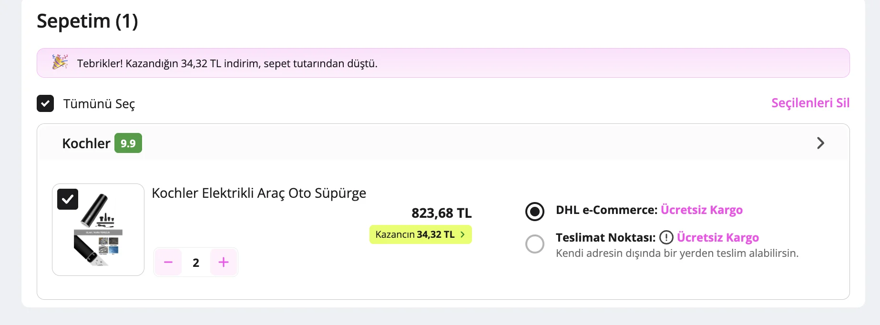Click the quantity field showing 2
Viewport: 880px width, 325px height.
(x=196, y=263)
